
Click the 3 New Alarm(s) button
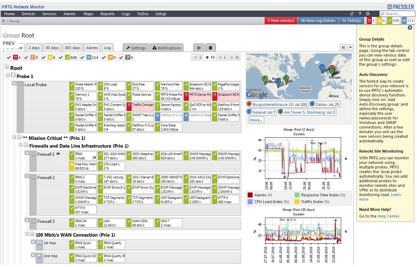(x=281, y=20)
